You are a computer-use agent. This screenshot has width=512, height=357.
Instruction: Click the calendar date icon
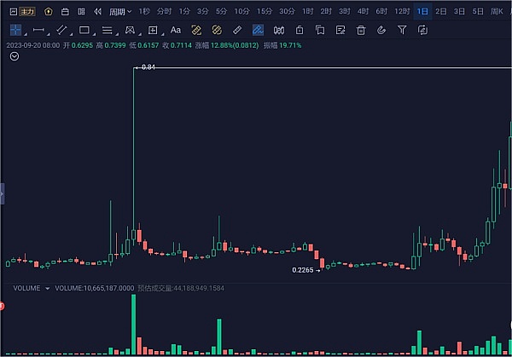coord(65,12)
